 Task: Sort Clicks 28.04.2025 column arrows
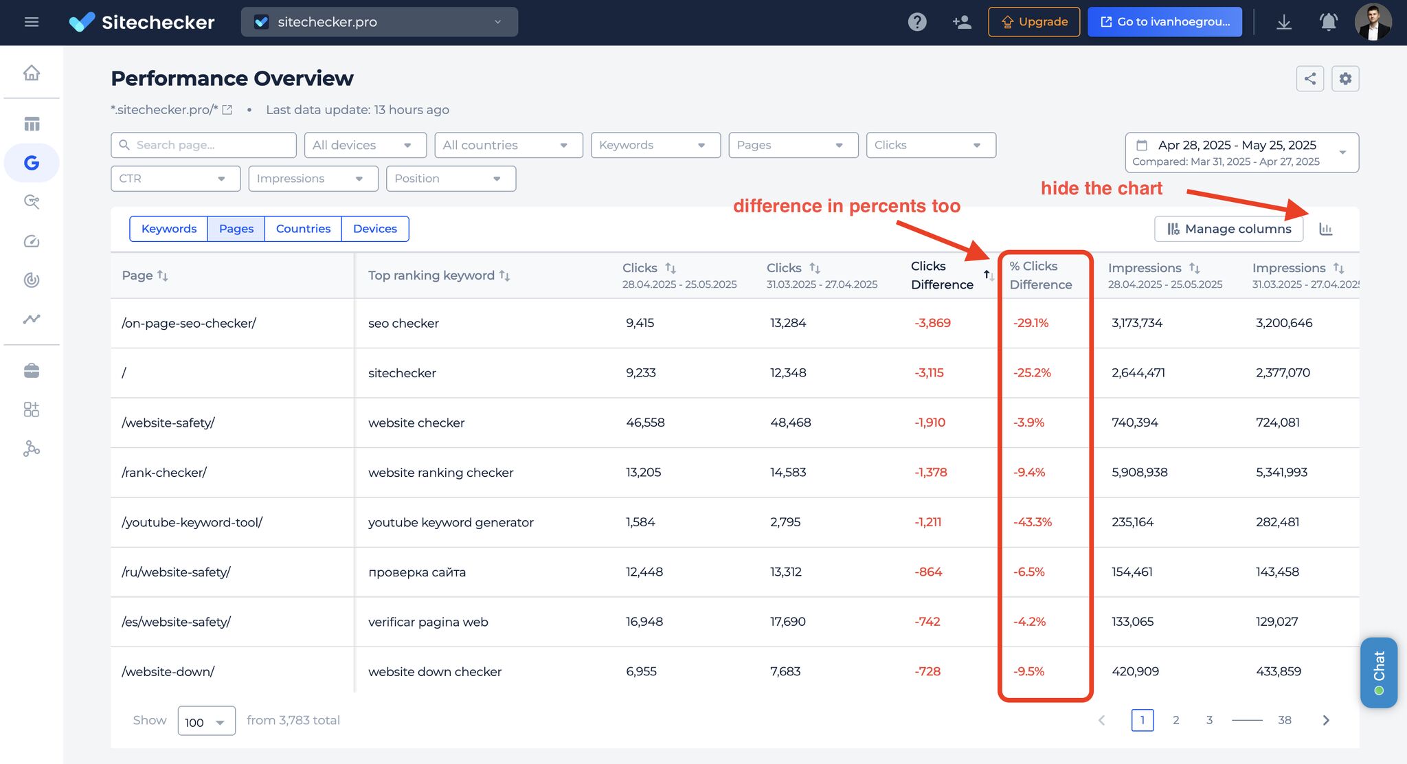tap(671, 268)
